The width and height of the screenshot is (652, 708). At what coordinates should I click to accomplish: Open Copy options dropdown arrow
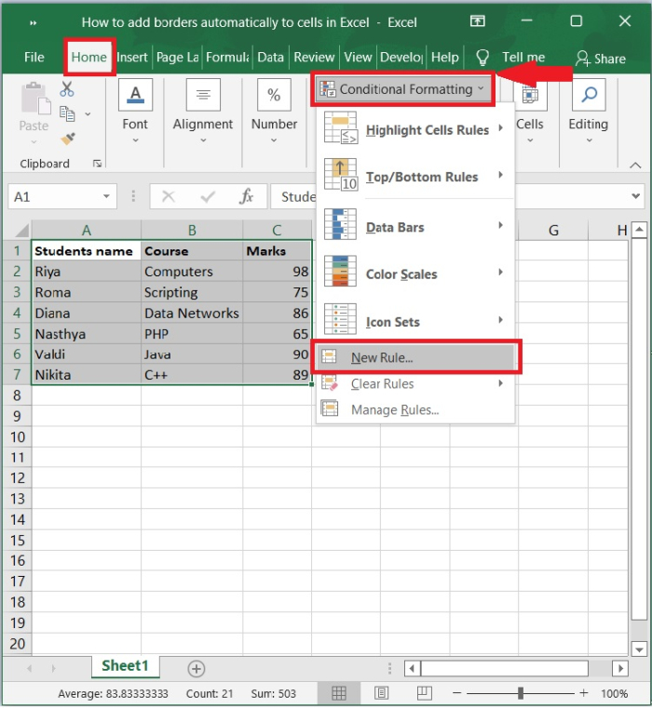click(88, 114)
